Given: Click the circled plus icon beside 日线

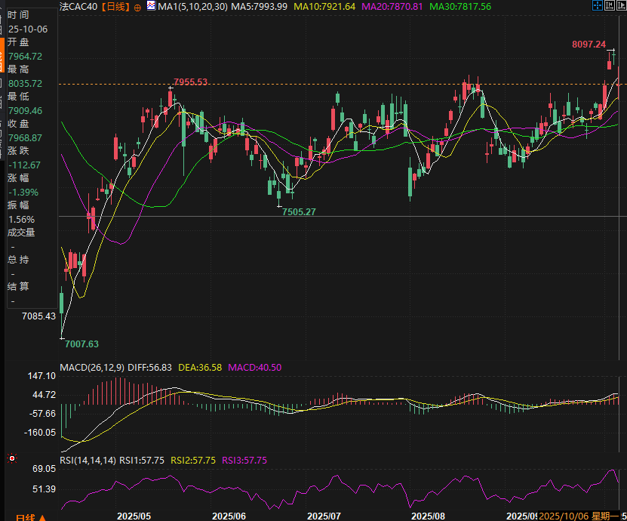Looking at the screenshot, I should (x=137, y=6).
